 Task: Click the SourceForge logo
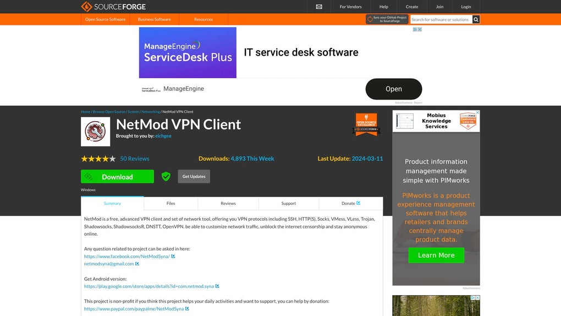pos(113,7)
